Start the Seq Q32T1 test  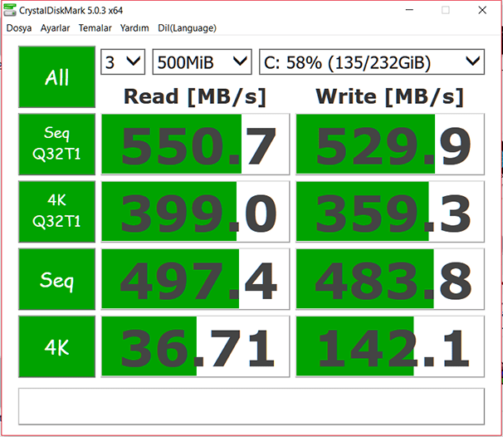[x=56, y=145]
